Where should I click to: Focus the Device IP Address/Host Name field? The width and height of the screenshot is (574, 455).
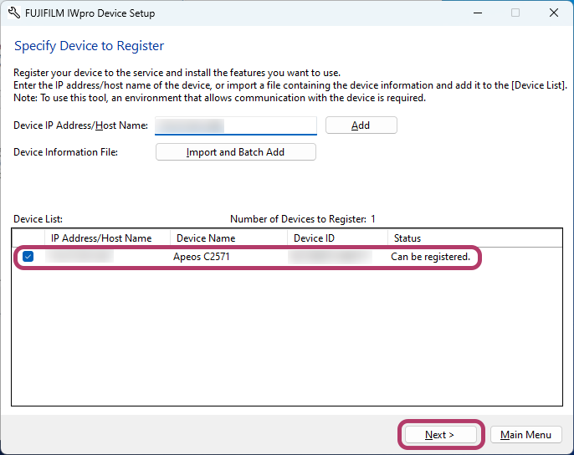[x=236, y=125]
